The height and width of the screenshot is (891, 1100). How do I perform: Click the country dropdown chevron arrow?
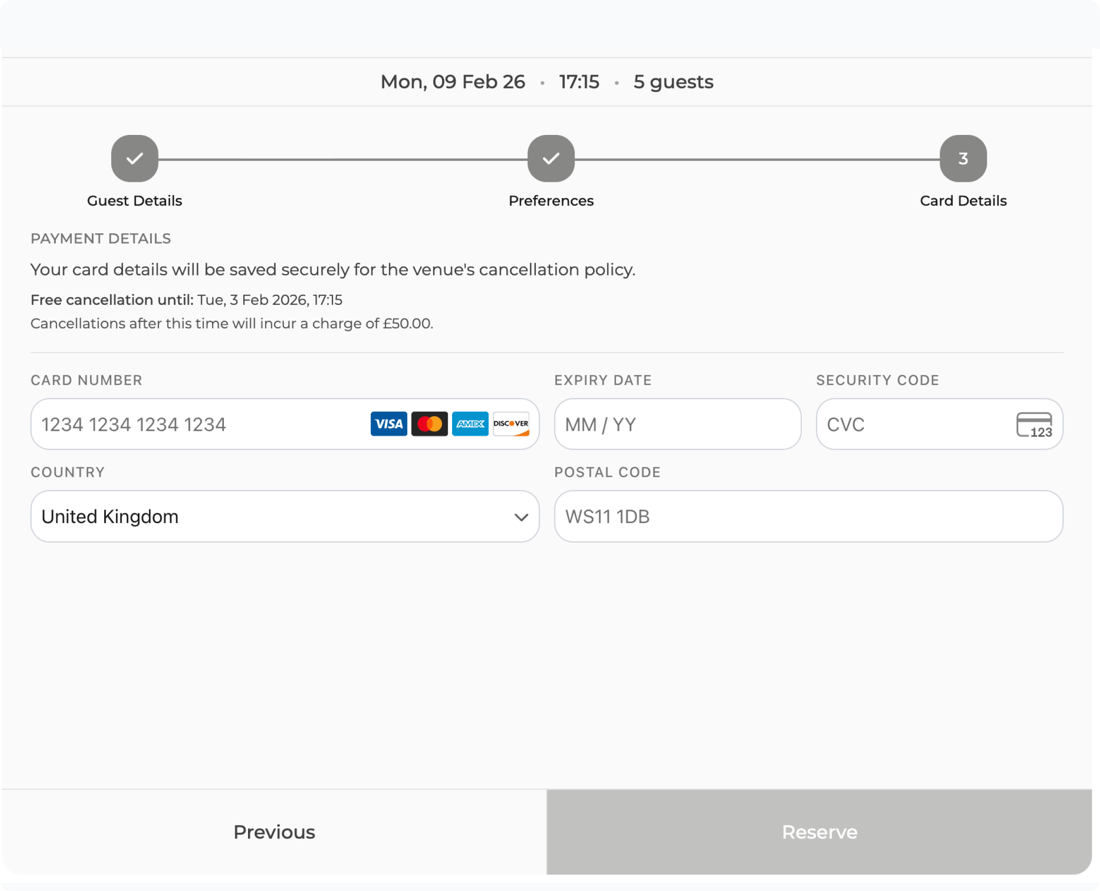521,517
